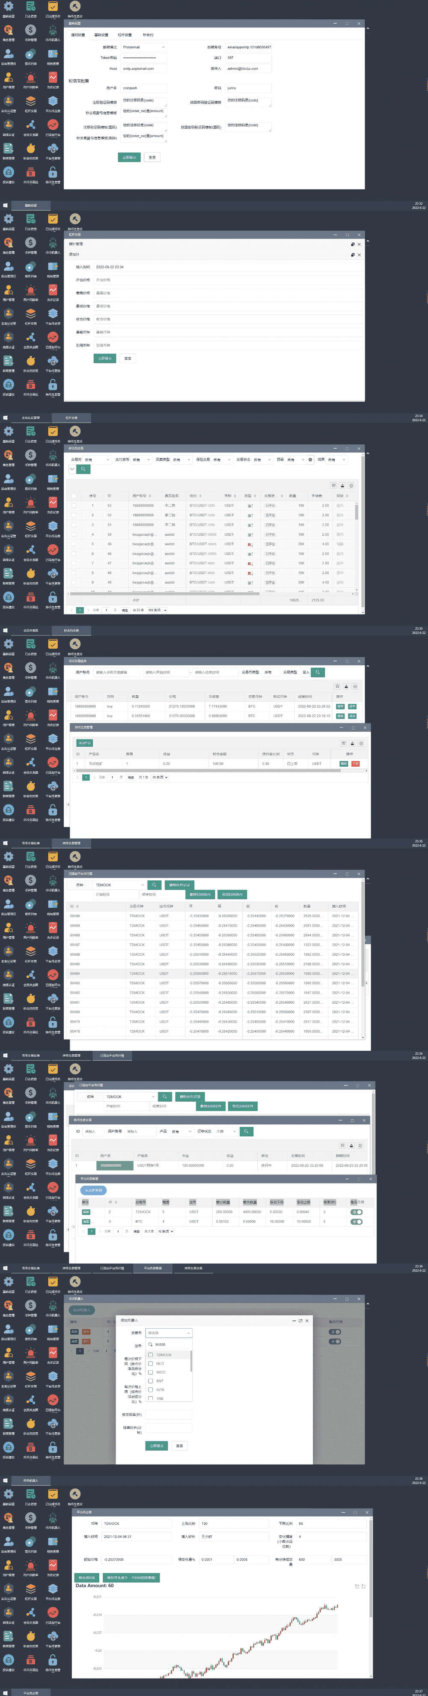The image size is (428, 1696).
Task: Open the stacked-layers 杠杆交易 icon beside the 基础设置 window
Action: tap(30, 101)
